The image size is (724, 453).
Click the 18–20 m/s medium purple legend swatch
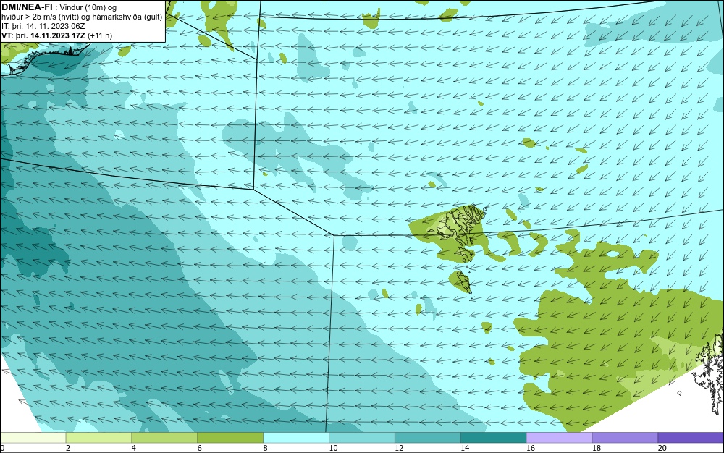click(x=625, y=438)
